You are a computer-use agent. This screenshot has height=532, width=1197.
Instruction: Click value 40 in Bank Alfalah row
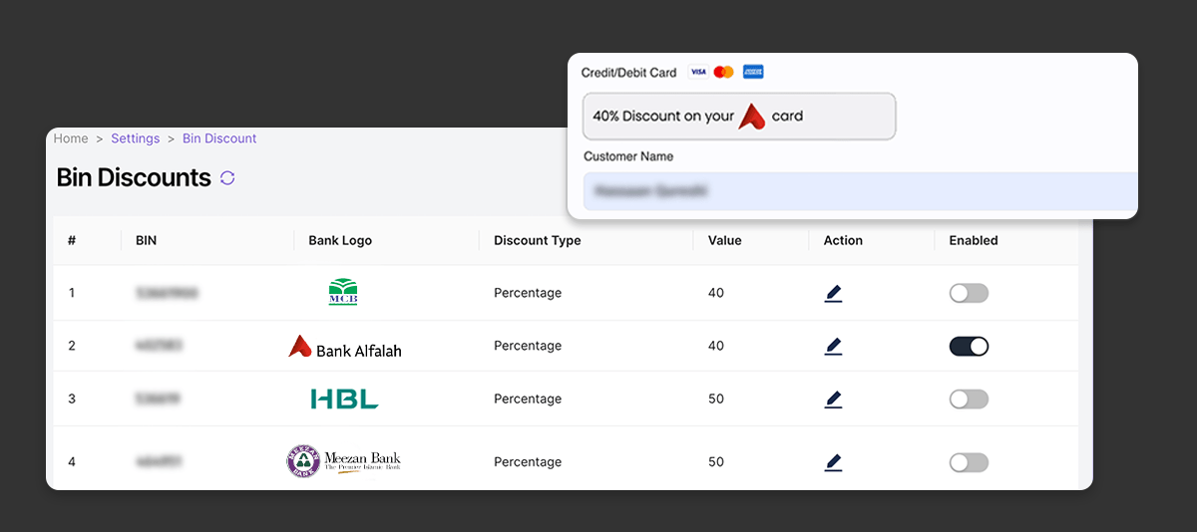click(x=716, y=346)
